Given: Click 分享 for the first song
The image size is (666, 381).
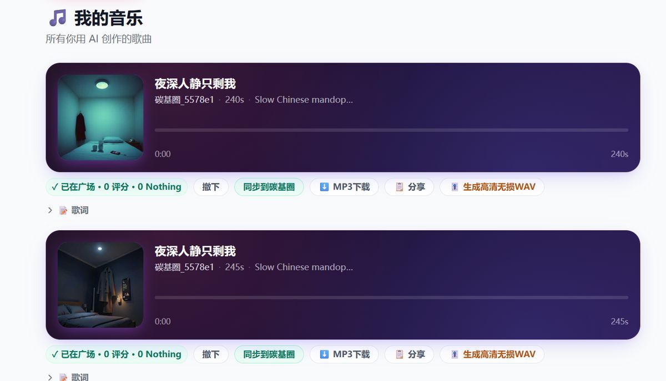Looking at the screenshot, I should click(x=410, y=187).
